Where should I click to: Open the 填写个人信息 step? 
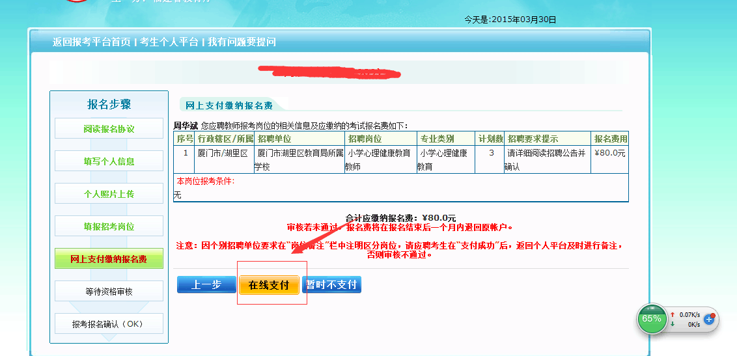tap(109, 161)
